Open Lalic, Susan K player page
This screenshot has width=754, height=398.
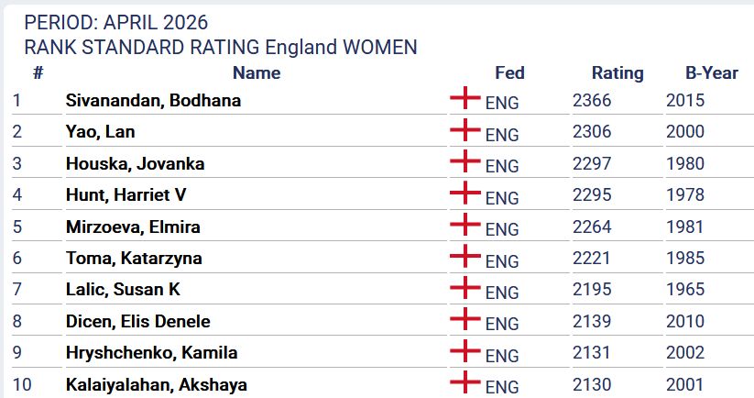(x=123, y=290)
